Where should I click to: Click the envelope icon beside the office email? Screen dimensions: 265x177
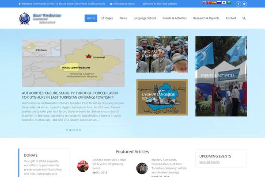point(111,4)
